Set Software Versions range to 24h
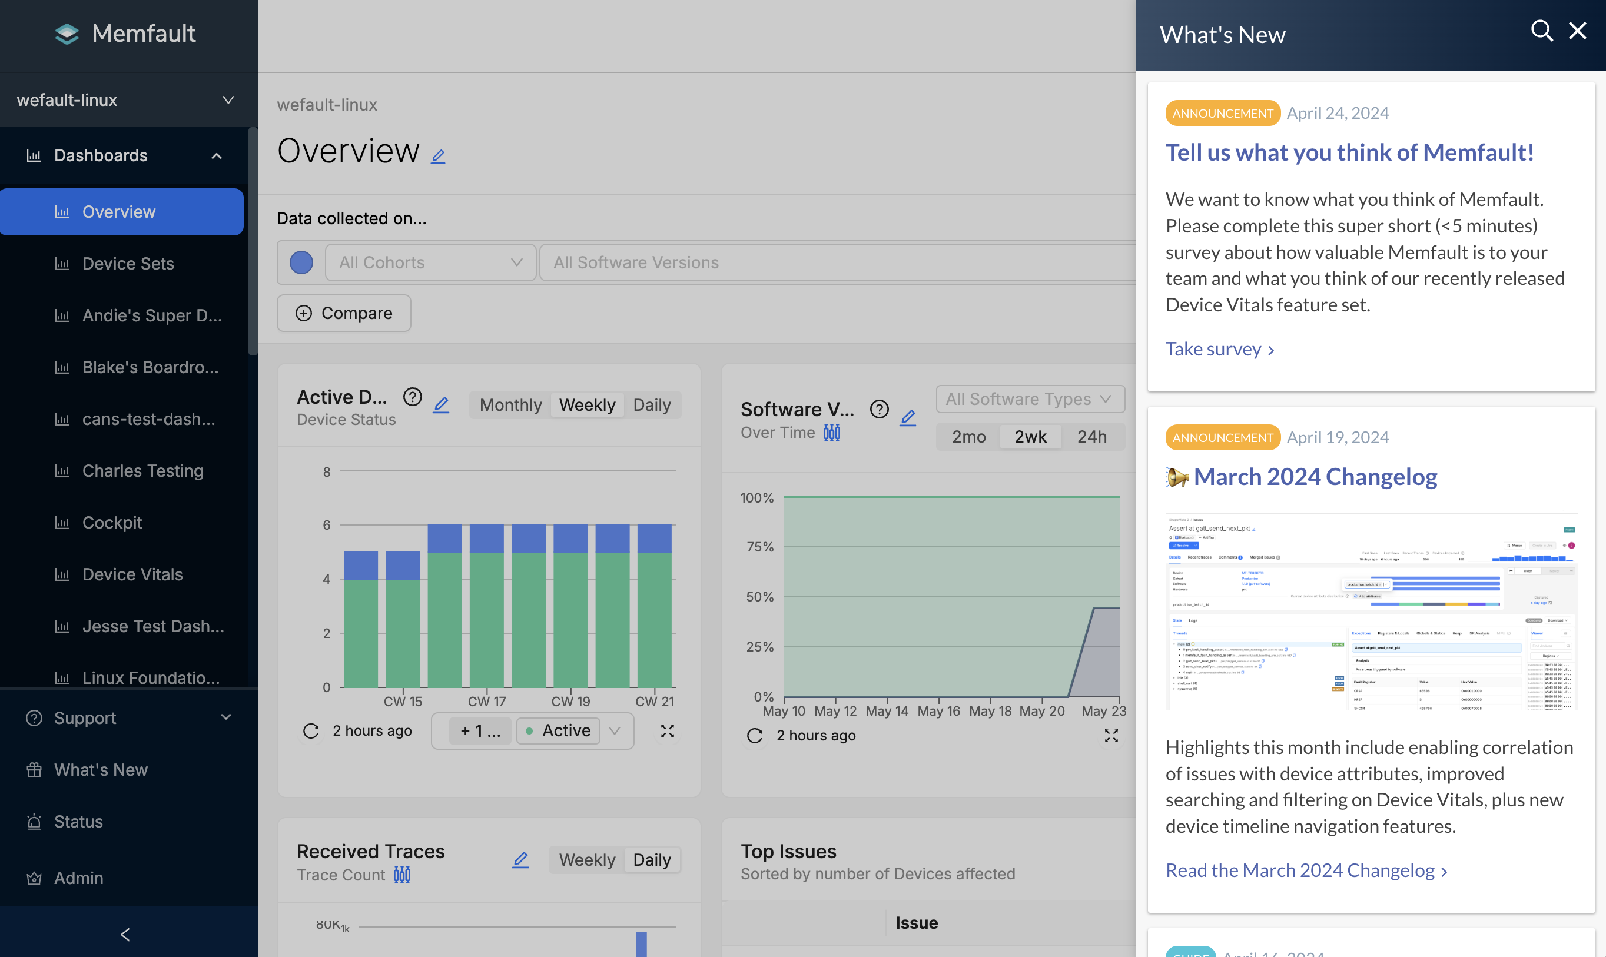The width and height of the screenshot is (1606, 957). click(1092, 437)
